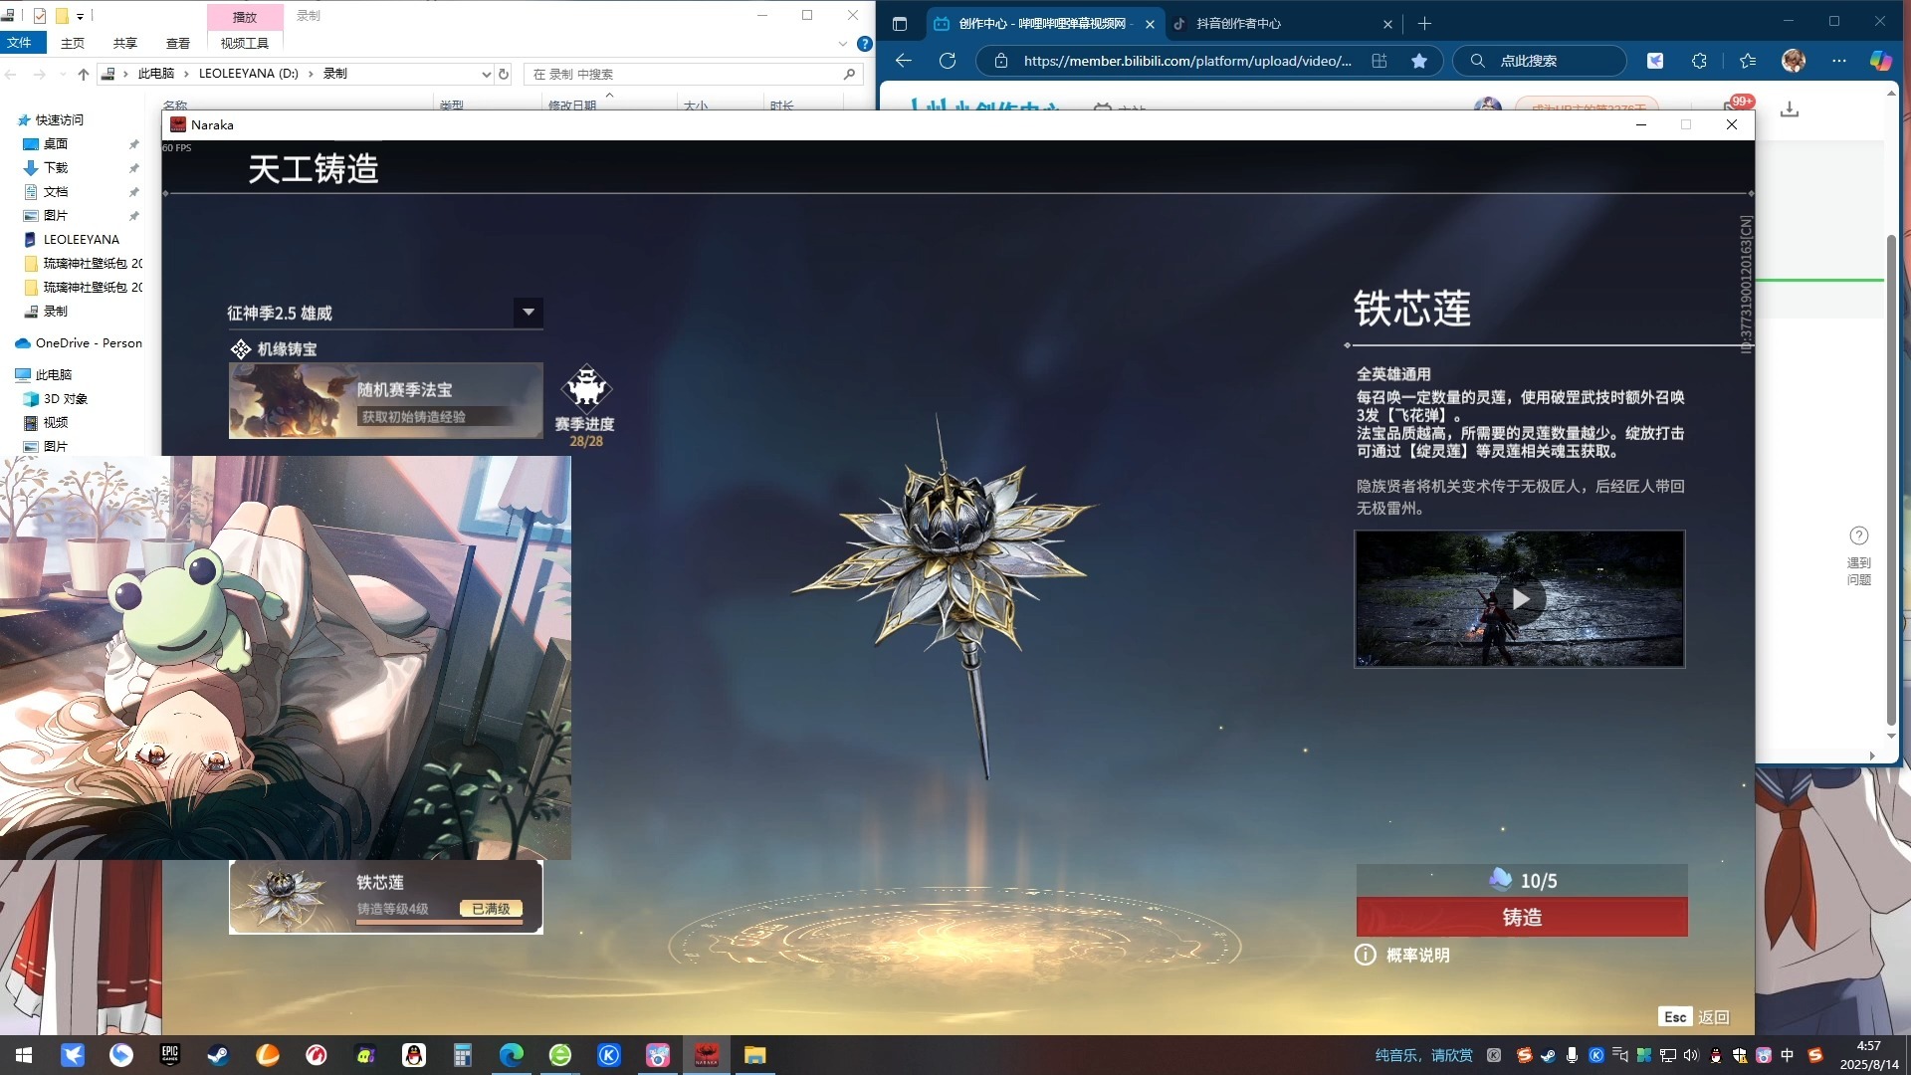Screen dimensions: 1911x1075
Task: Play the 铁芯莲 preview video
Action: click(1520, 598)
